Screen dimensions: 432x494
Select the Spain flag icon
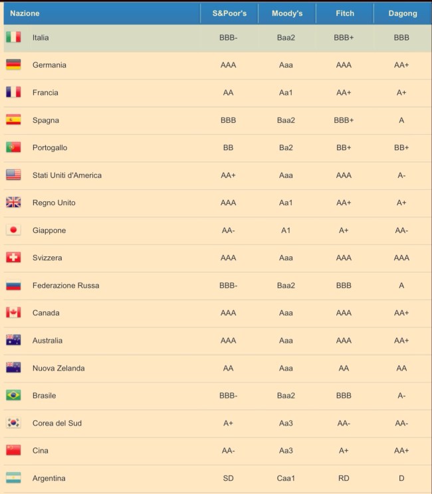coord(13,120)
